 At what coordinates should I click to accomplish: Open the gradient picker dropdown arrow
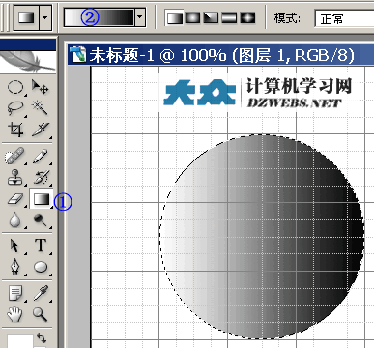pyautogui.click(x=139, y=17)
